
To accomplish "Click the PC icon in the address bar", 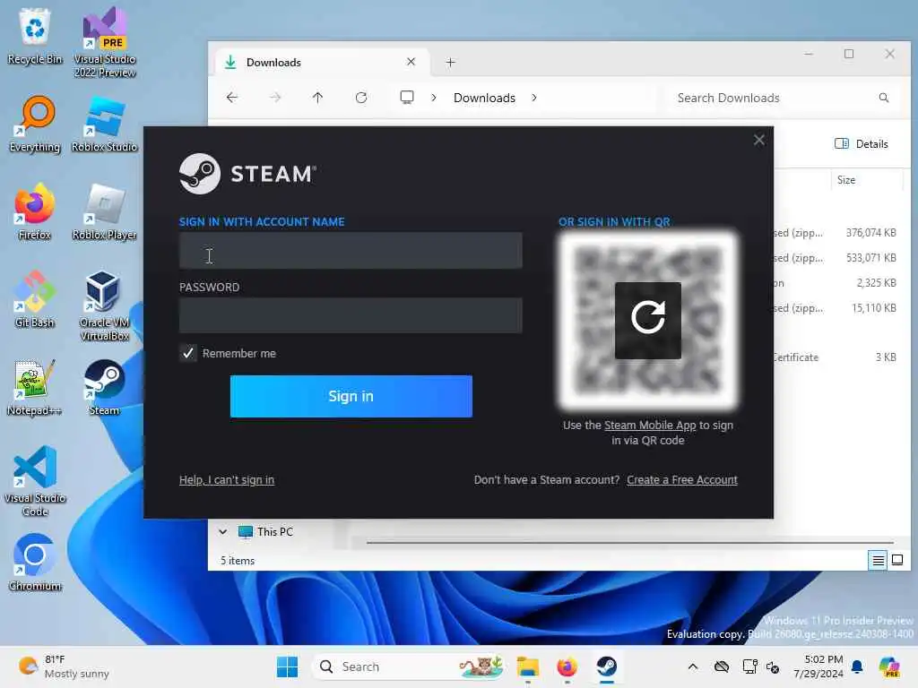I will (x=407, y=97).
